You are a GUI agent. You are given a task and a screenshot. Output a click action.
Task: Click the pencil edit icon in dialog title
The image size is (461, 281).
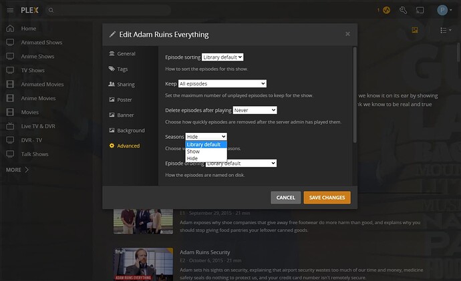point(112,34)
